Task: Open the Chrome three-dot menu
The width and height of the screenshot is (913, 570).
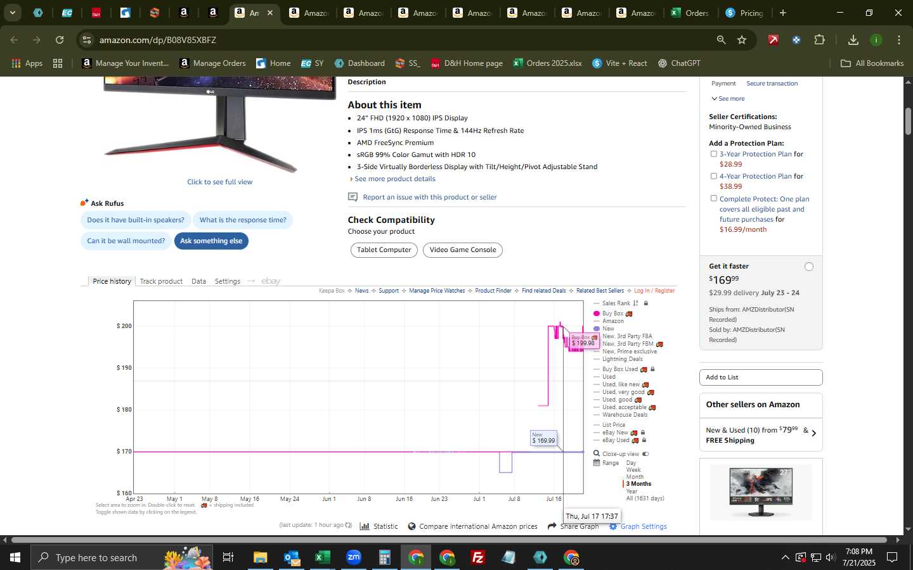Action: click(x=899, y=40)
